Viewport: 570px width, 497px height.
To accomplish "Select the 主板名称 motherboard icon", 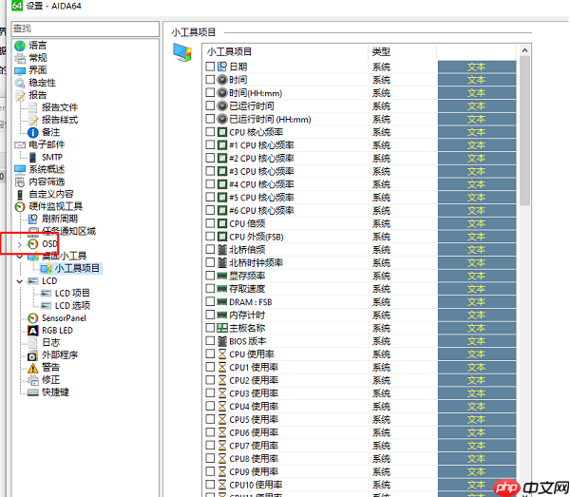I will coord(222,328).
